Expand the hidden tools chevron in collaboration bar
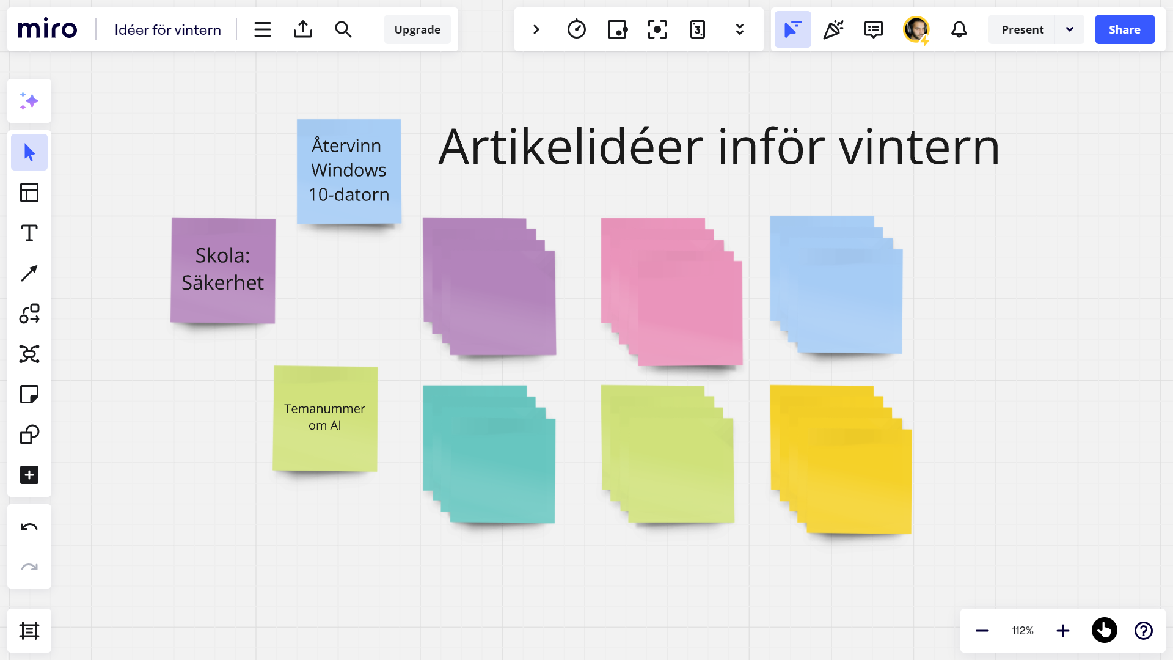 (739, 29)
